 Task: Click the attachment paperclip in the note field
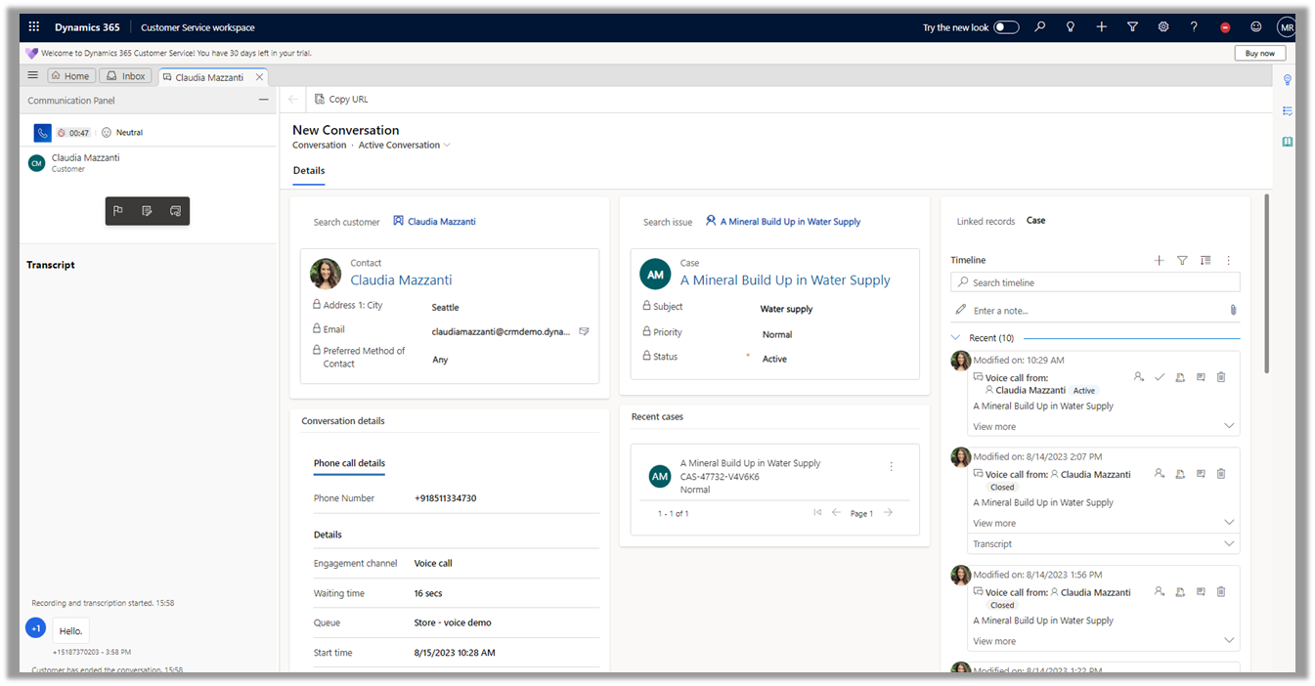(1232, 310)
